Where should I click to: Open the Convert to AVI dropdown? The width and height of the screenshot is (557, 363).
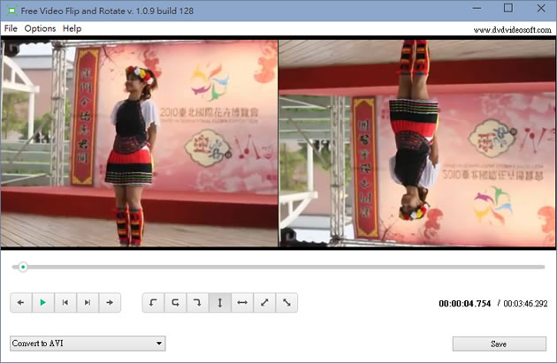88,344
